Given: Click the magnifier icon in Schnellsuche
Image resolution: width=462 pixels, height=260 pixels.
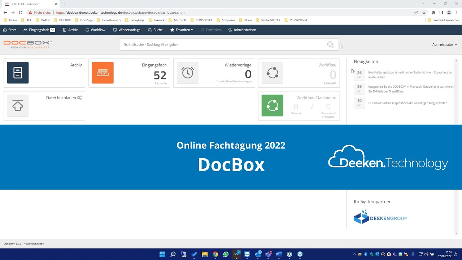Looking at the screenshot, I should coord(330,44).
